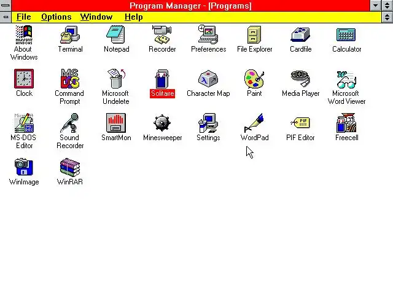Click the WinImage floppy icon
The height and width of the screenshot is (295, 393).
point(24,167)
